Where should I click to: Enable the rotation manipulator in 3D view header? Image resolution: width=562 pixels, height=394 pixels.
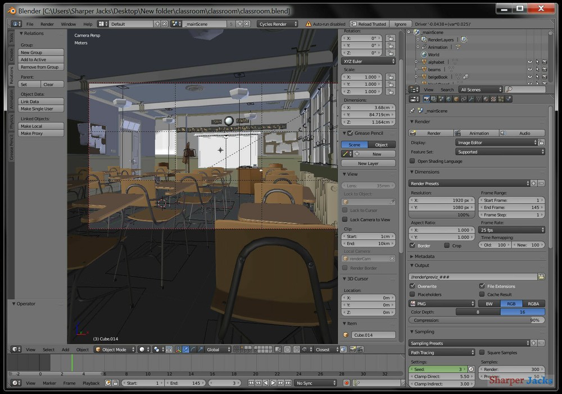point(193,349)
